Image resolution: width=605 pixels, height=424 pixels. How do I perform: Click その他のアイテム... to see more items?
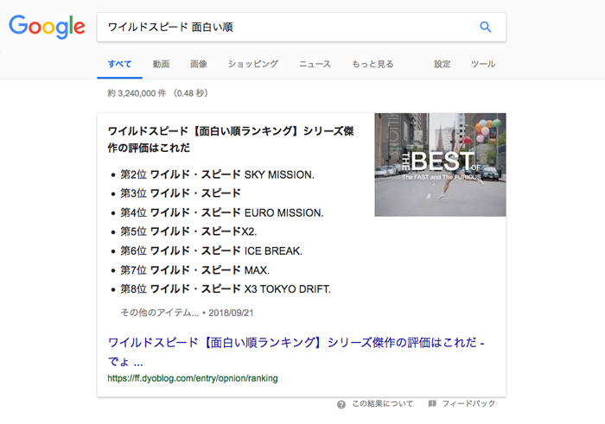tap(160, 313)
